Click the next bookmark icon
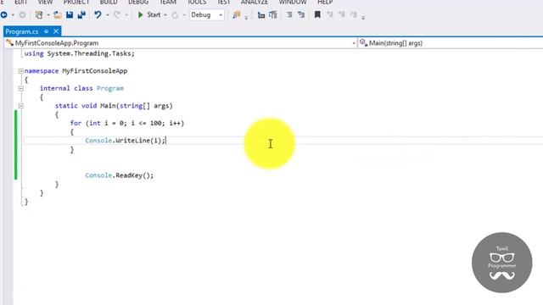This screenshot has width=543, height=305. (342, 15)
